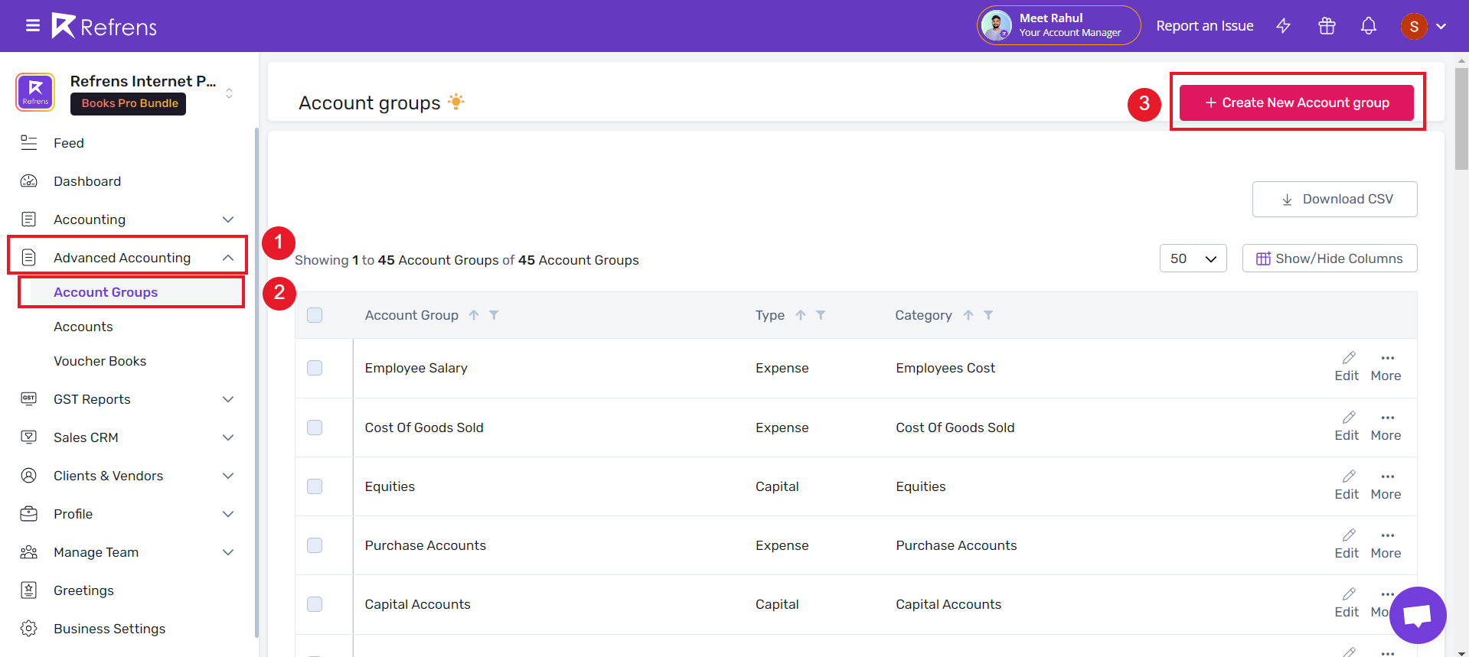The height and width of the screenshot is (657, 1469).
Task: Open the user account dropdown chevron
Action: pyautogui.click(x=1441, y=26)
